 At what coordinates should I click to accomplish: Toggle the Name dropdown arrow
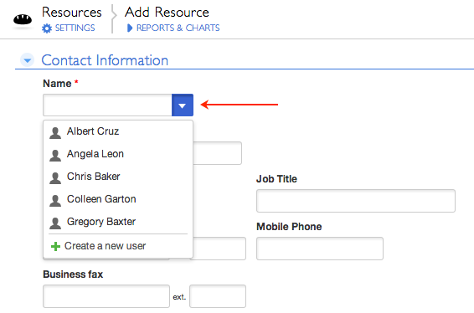pyautogui.click(x=183, y=105)
